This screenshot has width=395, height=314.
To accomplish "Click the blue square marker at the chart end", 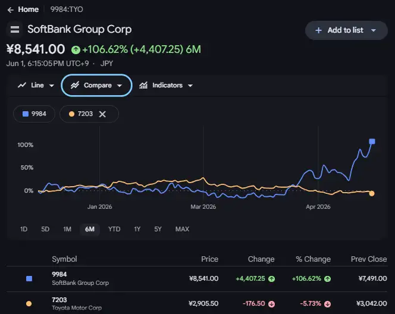I will tap(372, 142).
